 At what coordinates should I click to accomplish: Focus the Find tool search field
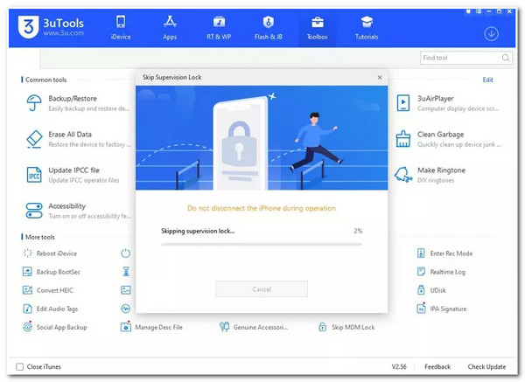[465, 58]
